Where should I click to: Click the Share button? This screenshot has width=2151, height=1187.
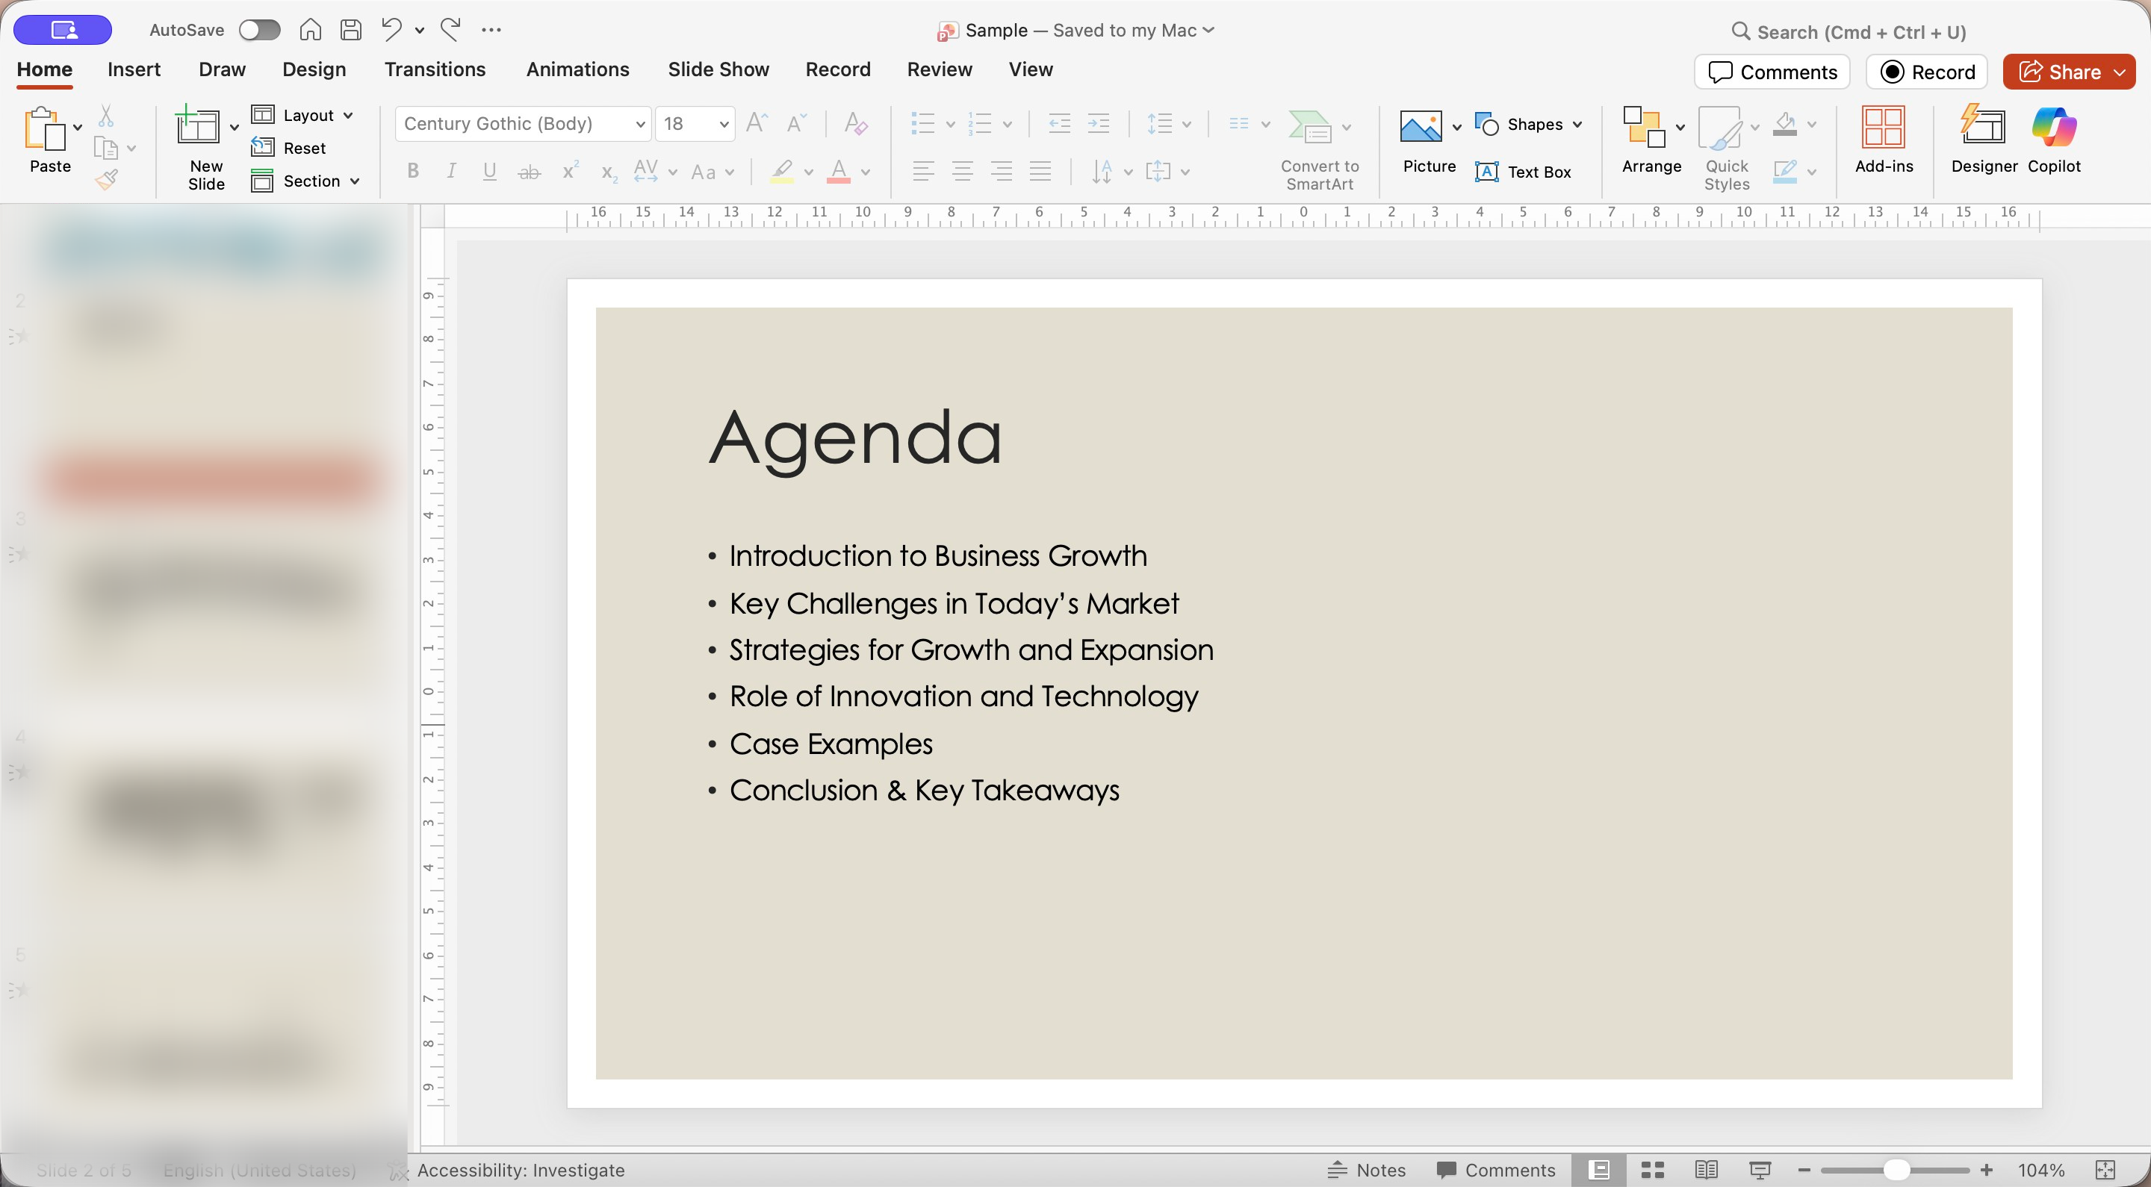[x=2059, y=72]
